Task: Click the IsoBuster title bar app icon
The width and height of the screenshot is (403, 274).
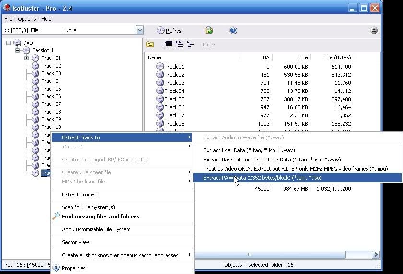Action: (x=6, y=8)
